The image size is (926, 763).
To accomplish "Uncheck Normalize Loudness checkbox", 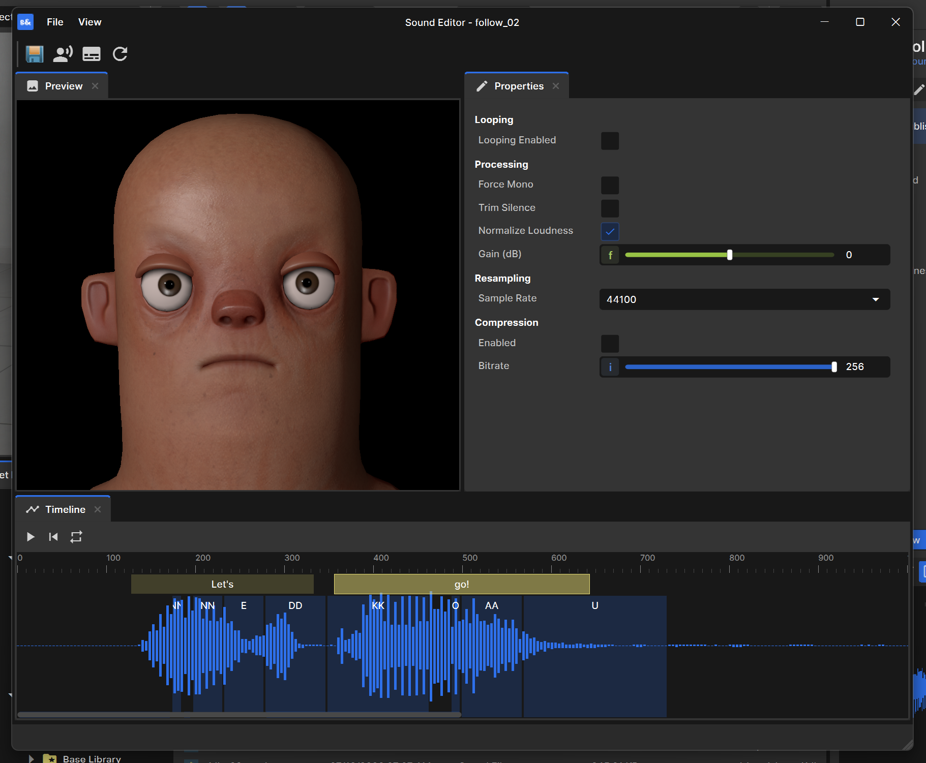I will (x=610, y=231).
